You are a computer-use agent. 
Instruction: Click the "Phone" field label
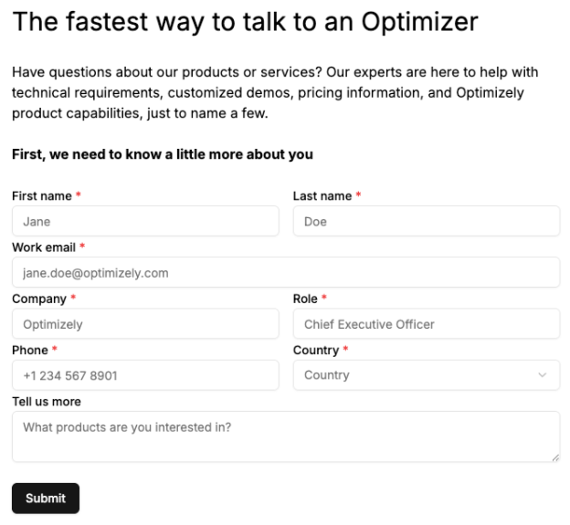coord(30,350)
